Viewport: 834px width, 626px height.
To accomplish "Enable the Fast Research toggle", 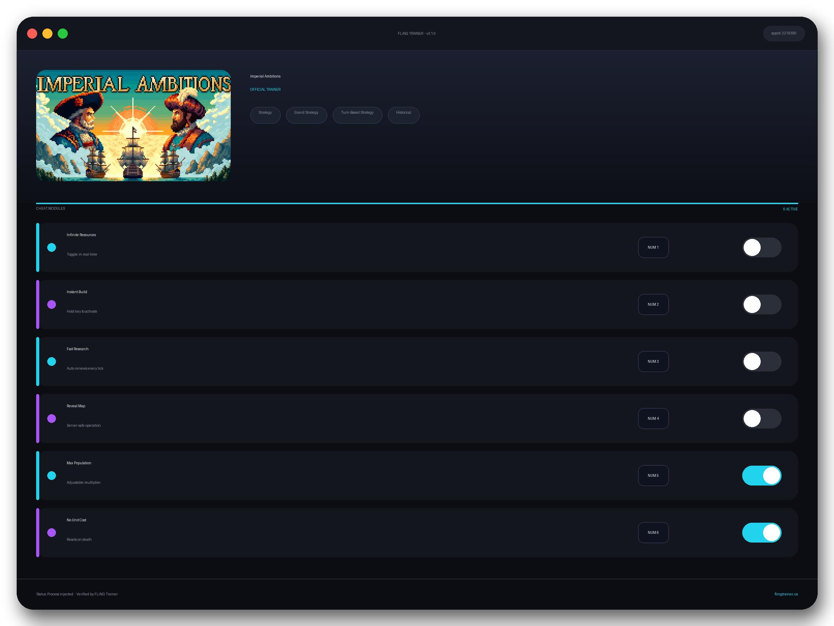I will [762, 361].
